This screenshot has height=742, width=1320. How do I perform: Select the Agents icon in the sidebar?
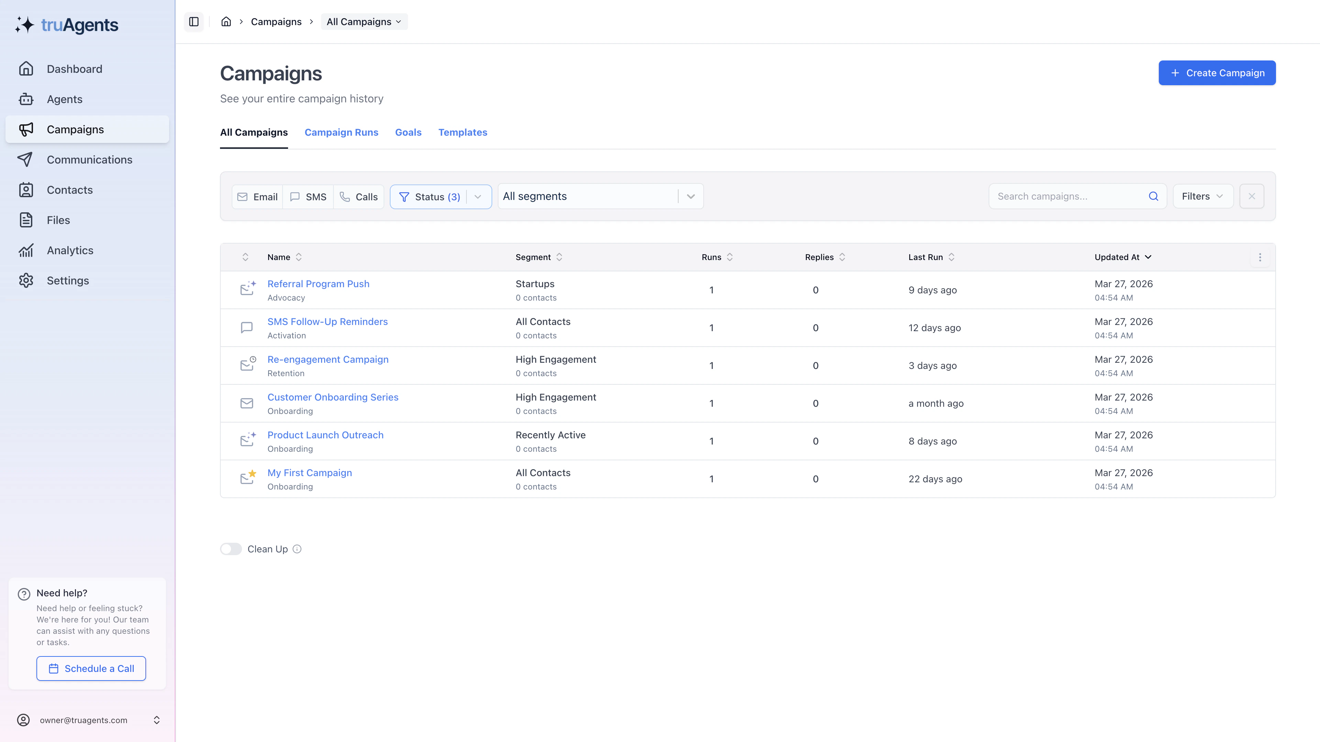(26, 99)
